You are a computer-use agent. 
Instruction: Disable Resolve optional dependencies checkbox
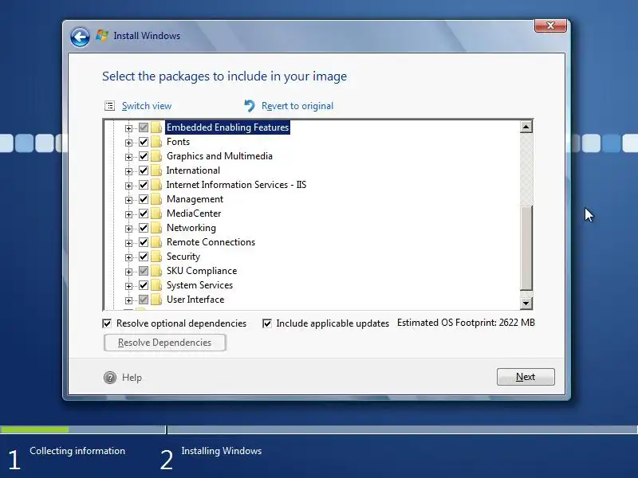[107, 323]
